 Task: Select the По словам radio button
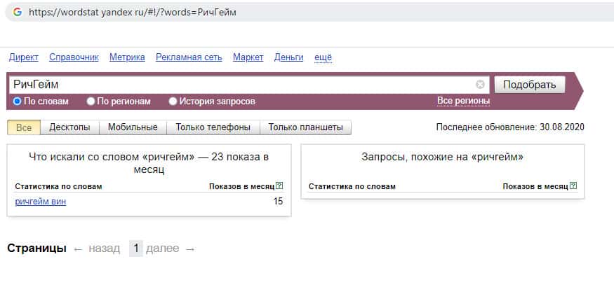click(18, 101)
